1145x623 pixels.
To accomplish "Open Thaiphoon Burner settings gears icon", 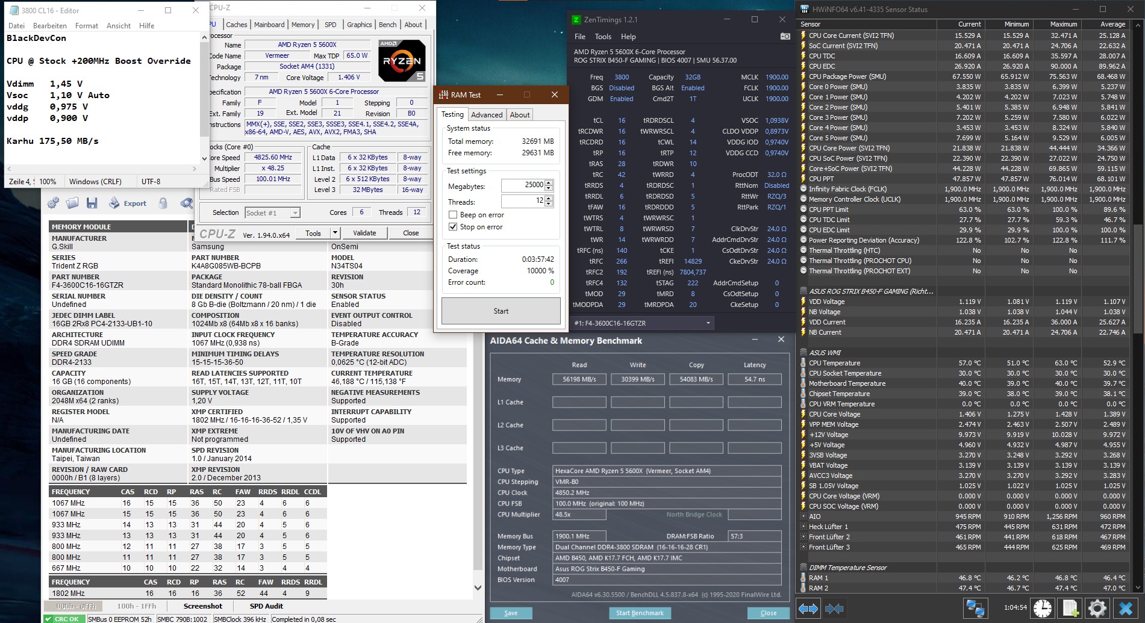I will [x=53, y=203].
